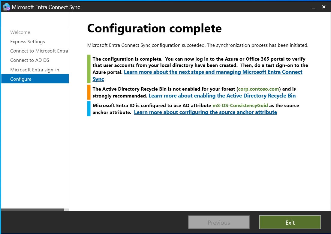The height and width of the screenshot is (234, 331).
Task: Switch to the Microsoft Entra sign-in step
Action: click(x=35, y=70)
